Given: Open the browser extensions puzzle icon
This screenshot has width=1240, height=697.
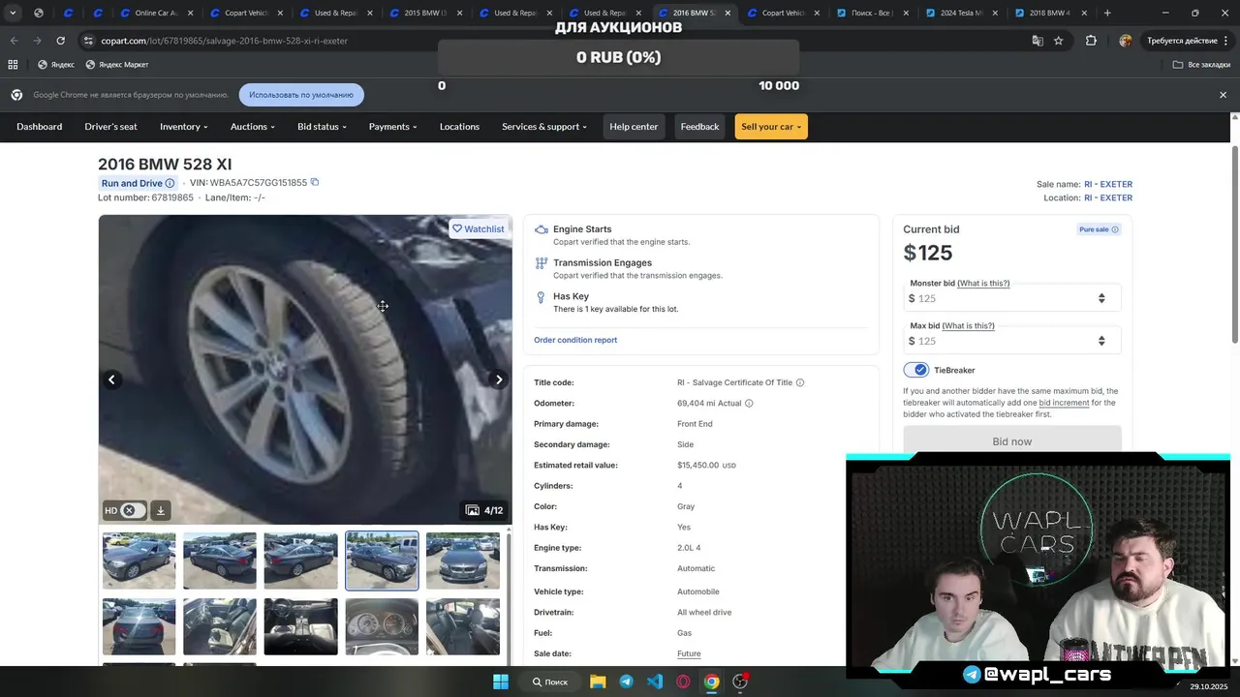Looking at the screenshot, I should tap(1092, 41).
